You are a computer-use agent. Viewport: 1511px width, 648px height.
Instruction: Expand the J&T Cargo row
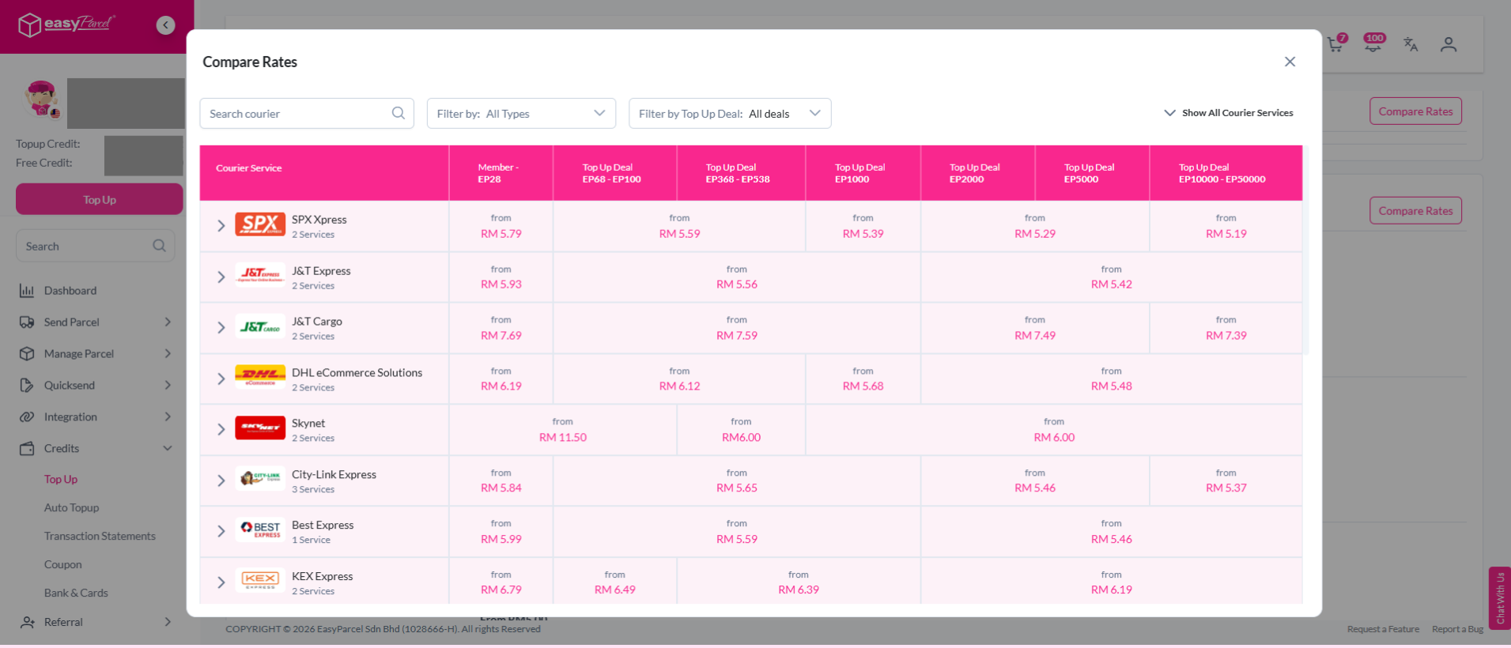coord(221,327)
